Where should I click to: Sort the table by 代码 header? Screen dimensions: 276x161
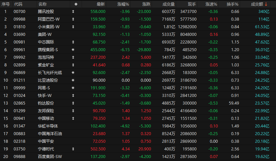[x=18, y=4]
